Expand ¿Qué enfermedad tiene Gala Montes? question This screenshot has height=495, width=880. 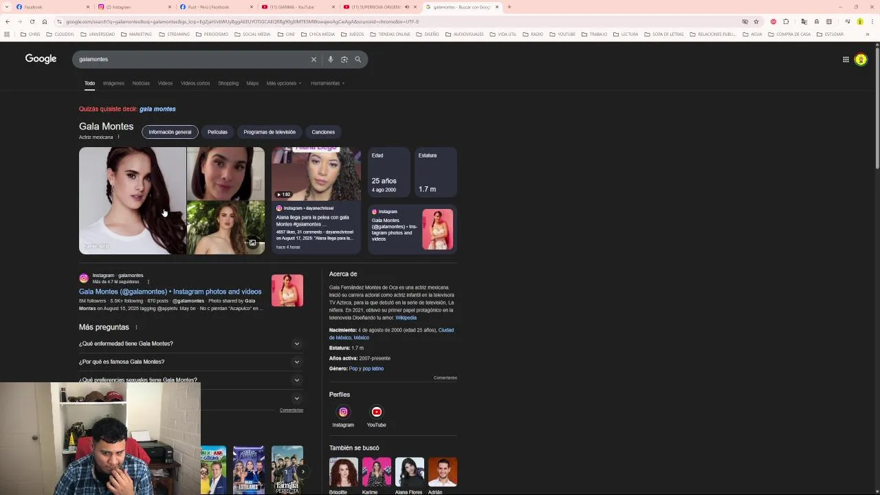pyautogui.click(x=190, y=344)
